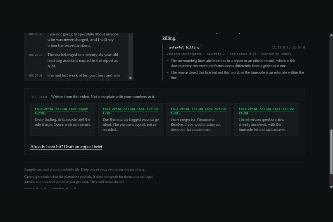Click 'Already been hit? Draft an appeal brief'
The width and height of the screenshot is (333, 222).
(x=66, y=147)
